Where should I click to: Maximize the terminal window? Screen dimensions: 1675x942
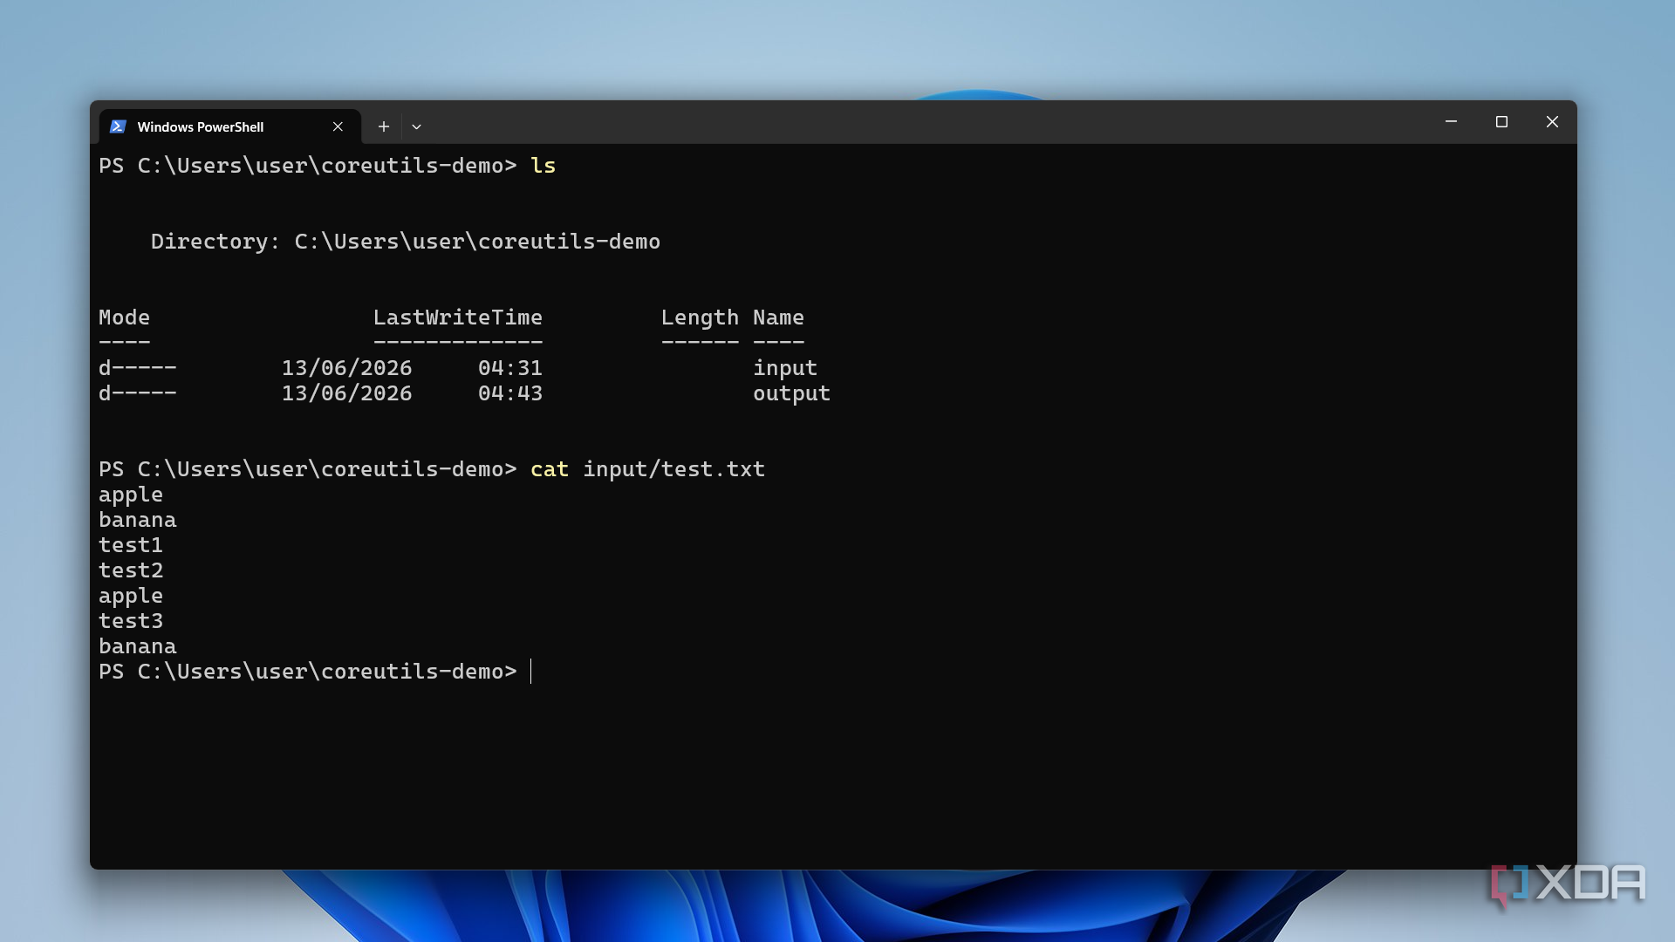pos(1501,122)
